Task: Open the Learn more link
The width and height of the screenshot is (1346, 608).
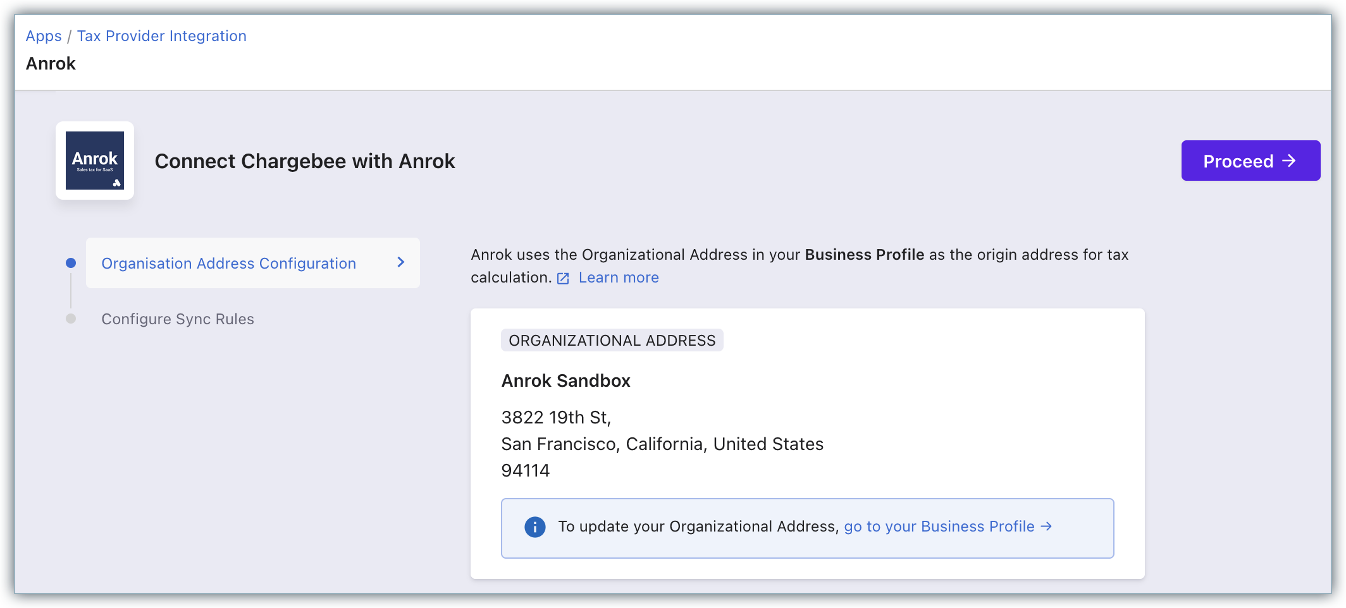Action: click(618, 278)
